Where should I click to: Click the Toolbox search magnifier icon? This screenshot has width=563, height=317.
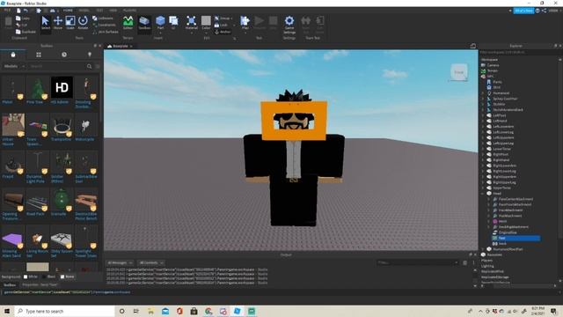[89, 66]
